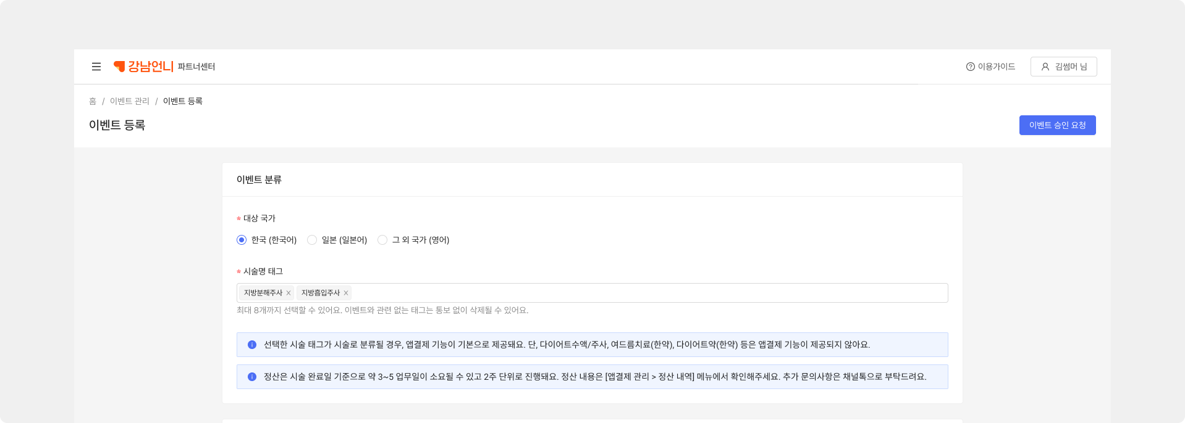
Task: Open the 김썸머 님 account menu
Action: point(1063,67)
